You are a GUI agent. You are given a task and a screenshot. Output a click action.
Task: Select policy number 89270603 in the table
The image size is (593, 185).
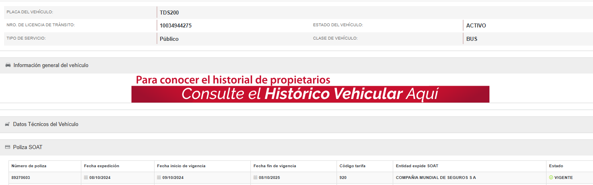click(21, 178)
